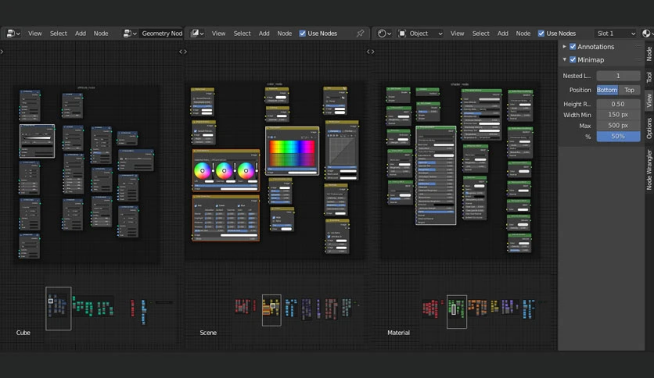This screenshot has width=654, height=378.
Task: Open the geometry editor's editor type menu
Action: (13, 34)
